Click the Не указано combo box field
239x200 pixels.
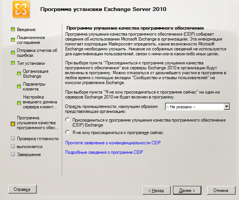(198, 106)
